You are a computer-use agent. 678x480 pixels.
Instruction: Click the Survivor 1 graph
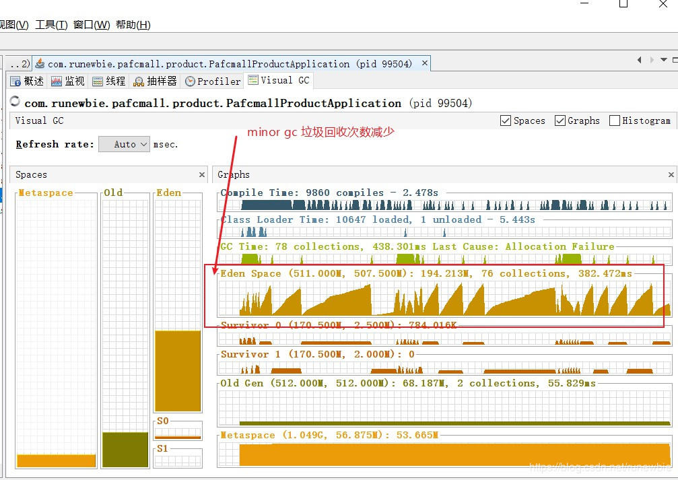[444, 367]
